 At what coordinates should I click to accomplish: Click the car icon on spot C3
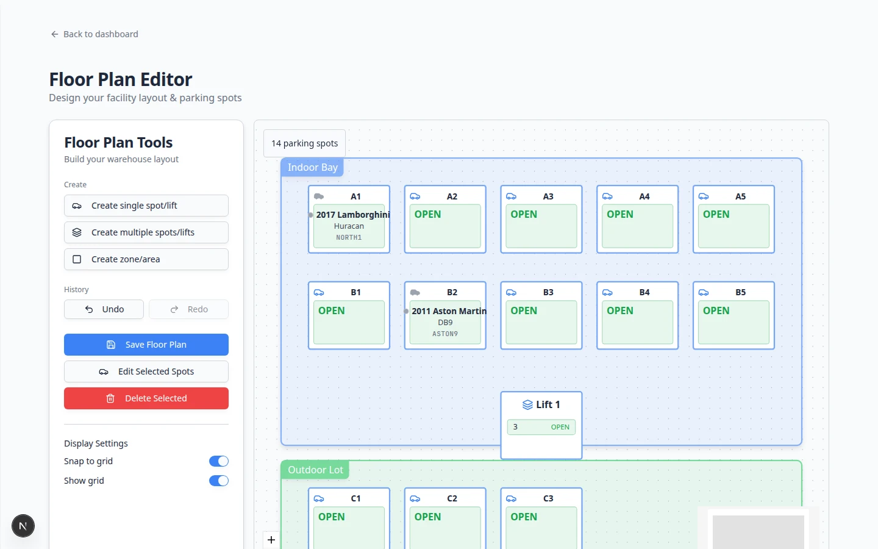512,499
